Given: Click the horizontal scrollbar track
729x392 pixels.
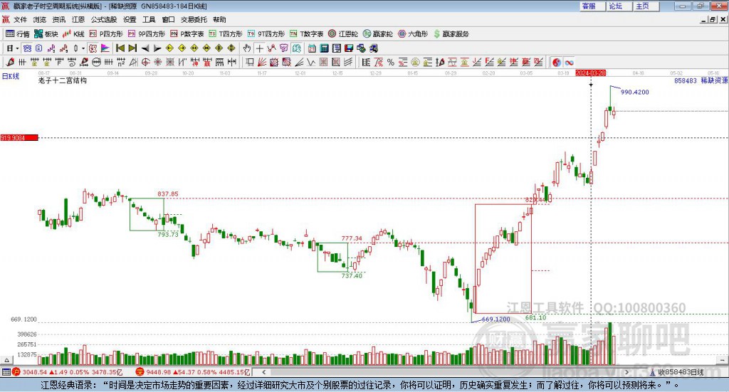Looking at the screenshot, I should [446, 372].
